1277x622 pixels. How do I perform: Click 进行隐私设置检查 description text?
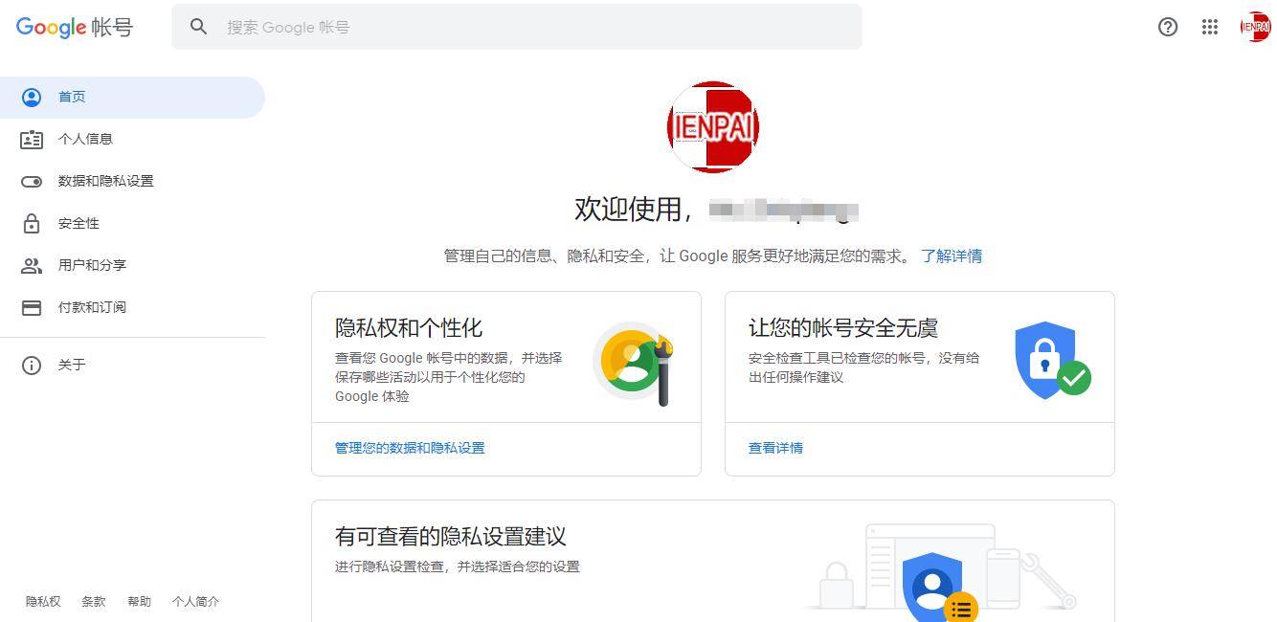(x=458, y=566)
